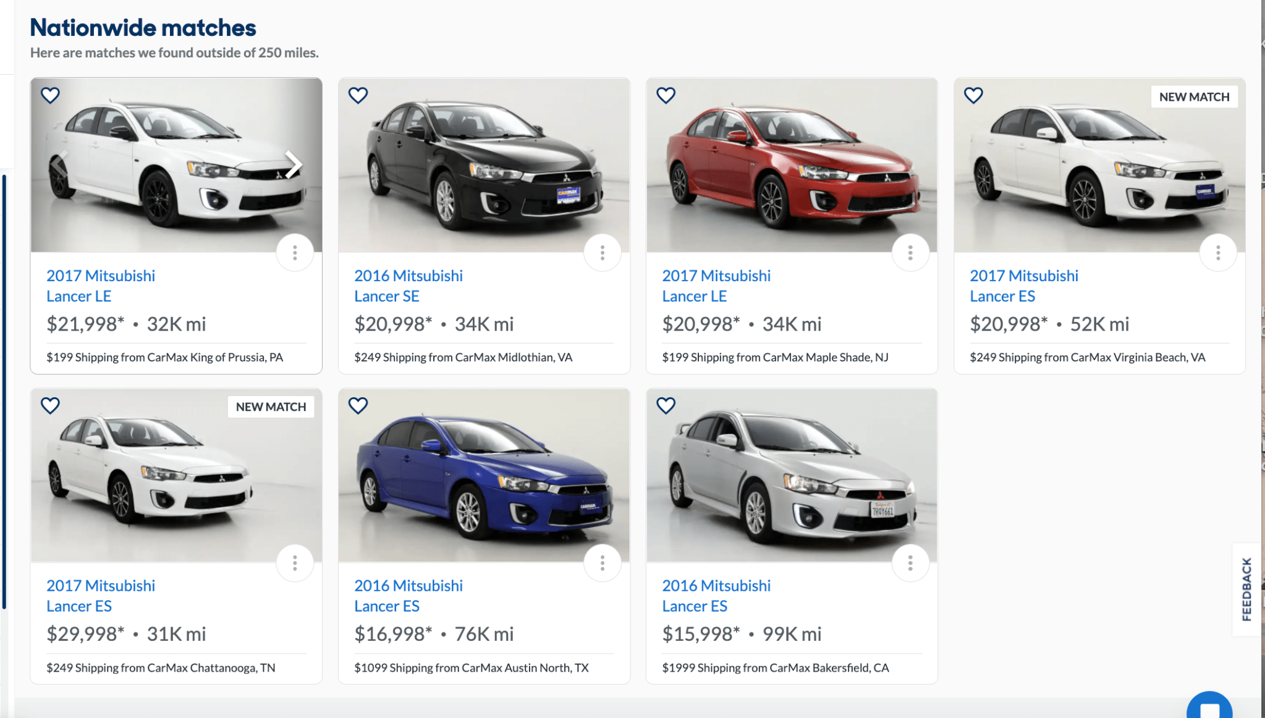The image size is (1265, 718).
Task: Open the three-dot menu on the black Lancer SE
Action: pyautogui.click(x=603, y=252)
